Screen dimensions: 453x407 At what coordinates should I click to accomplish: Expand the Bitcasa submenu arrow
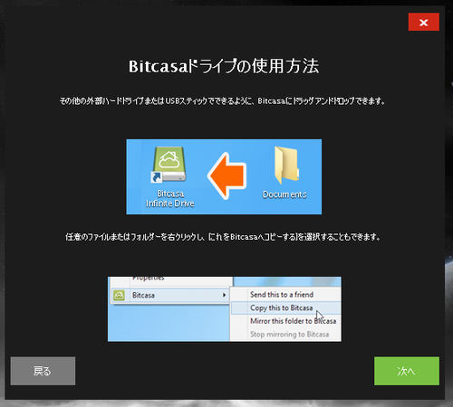click(x=224, y=295)
